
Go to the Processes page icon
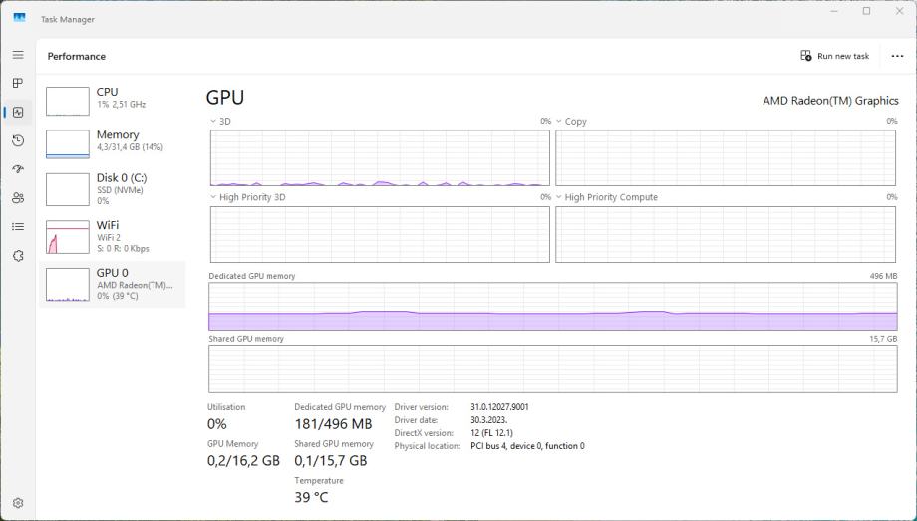tap(18, 84)
